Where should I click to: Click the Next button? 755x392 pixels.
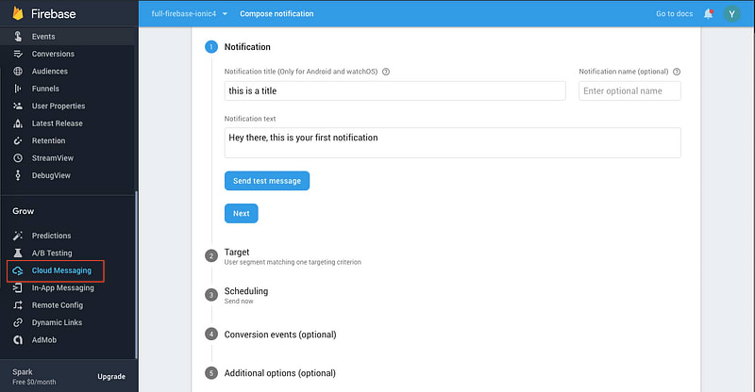[242, 214]
